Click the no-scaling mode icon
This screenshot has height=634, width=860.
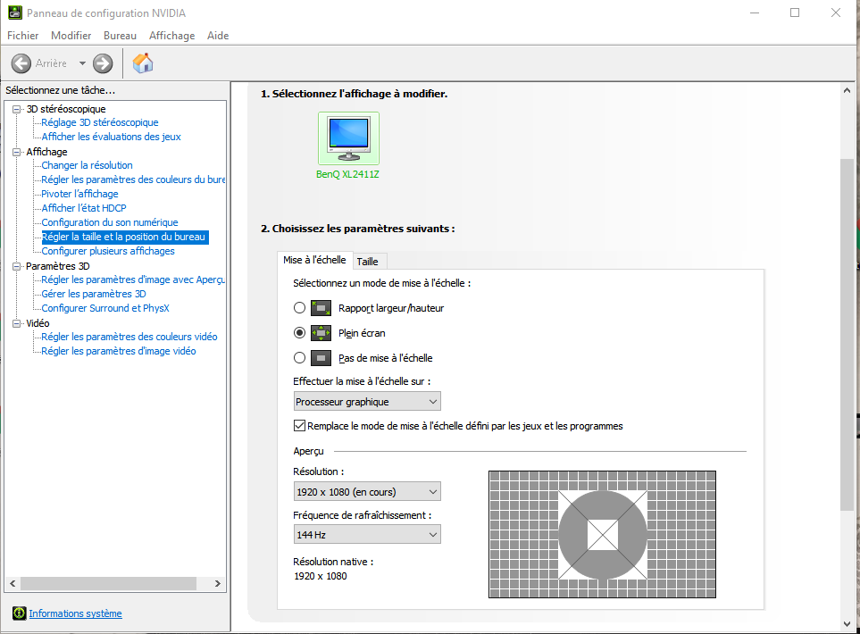[x=321, y=358]
